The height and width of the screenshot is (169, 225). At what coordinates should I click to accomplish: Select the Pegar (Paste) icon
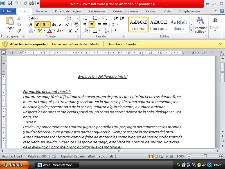point(10,21)
